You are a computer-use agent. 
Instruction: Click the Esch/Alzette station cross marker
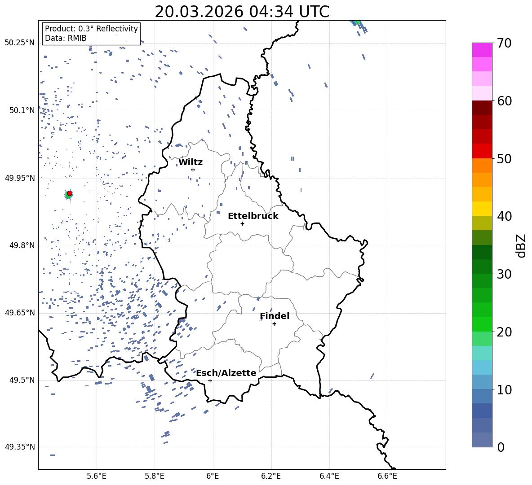click(210, 380)
